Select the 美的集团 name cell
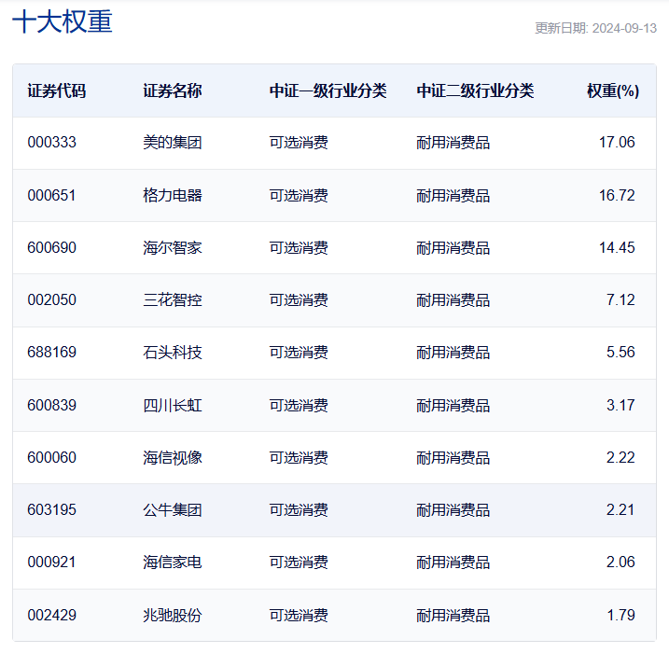 172,142
